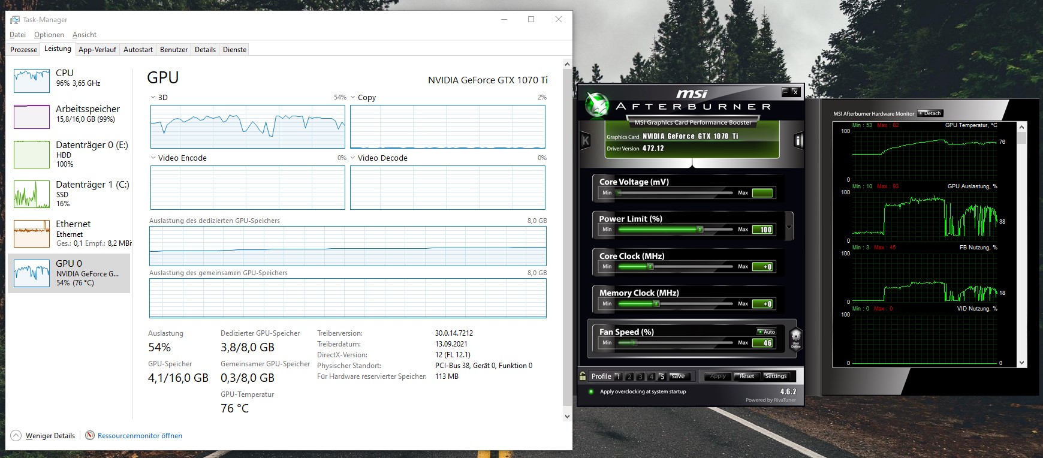Open Ressourcenmonitor öffnen link
This screenshot has width=1043, height=458.
point(140,436)
